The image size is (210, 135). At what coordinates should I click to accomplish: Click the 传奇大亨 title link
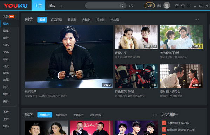[121, 53]
